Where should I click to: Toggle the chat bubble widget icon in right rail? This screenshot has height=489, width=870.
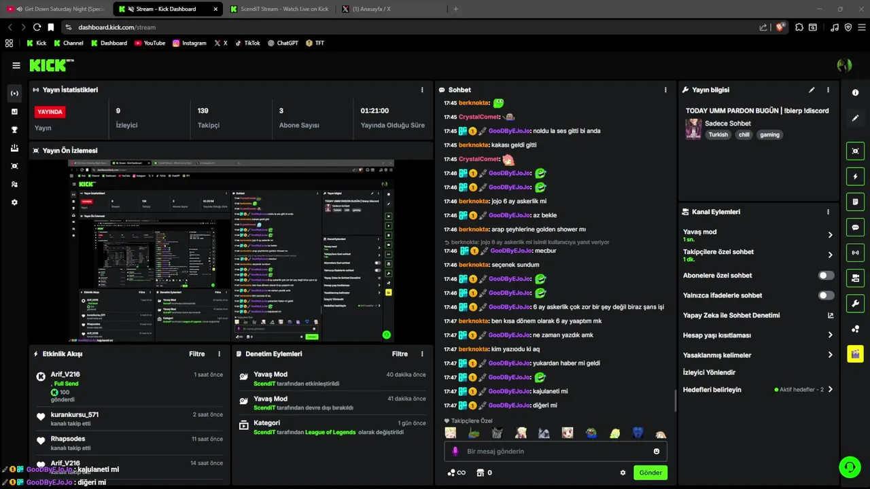(x=855, y=227)
